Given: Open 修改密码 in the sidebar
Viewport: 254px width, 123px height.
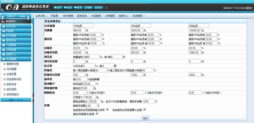Looking at the screenshot, I should 11,89.
